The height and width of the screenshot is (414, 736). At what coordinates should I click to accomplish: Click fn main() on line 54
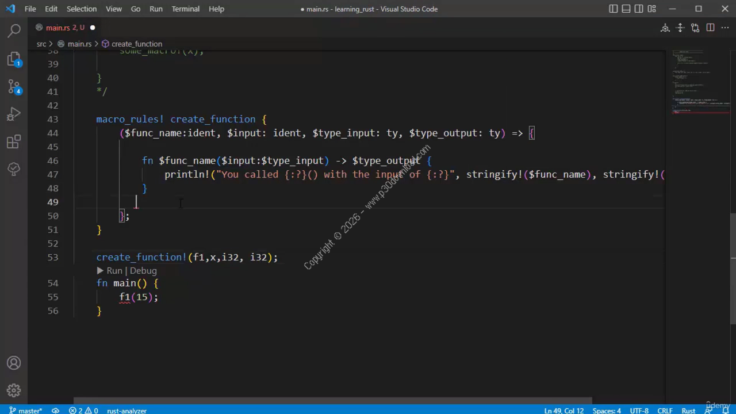coord(121,283)
